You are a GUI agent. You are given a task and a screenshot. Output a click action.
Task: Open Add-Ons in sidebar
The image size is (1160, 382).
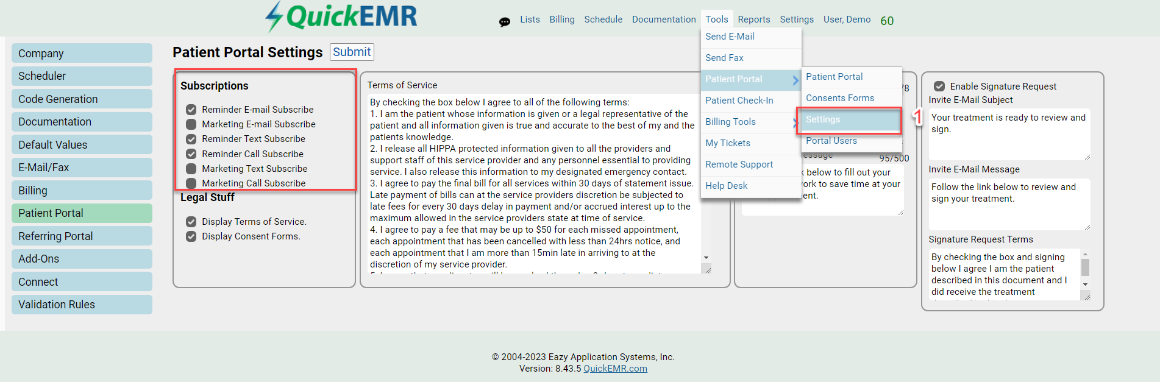(x=82, y=259)
